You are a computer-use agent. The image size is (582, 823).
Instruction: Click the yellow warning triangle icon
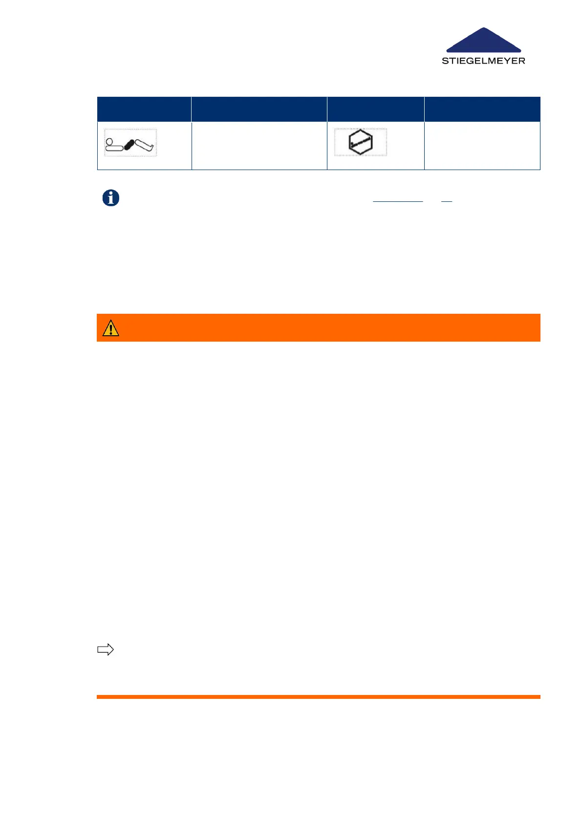click(111, 328)
